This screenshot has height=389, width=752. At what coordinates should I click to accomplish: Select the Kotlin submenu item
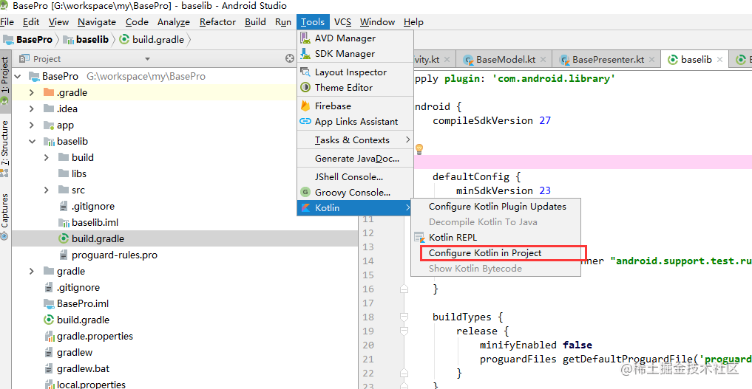[355, 208]
